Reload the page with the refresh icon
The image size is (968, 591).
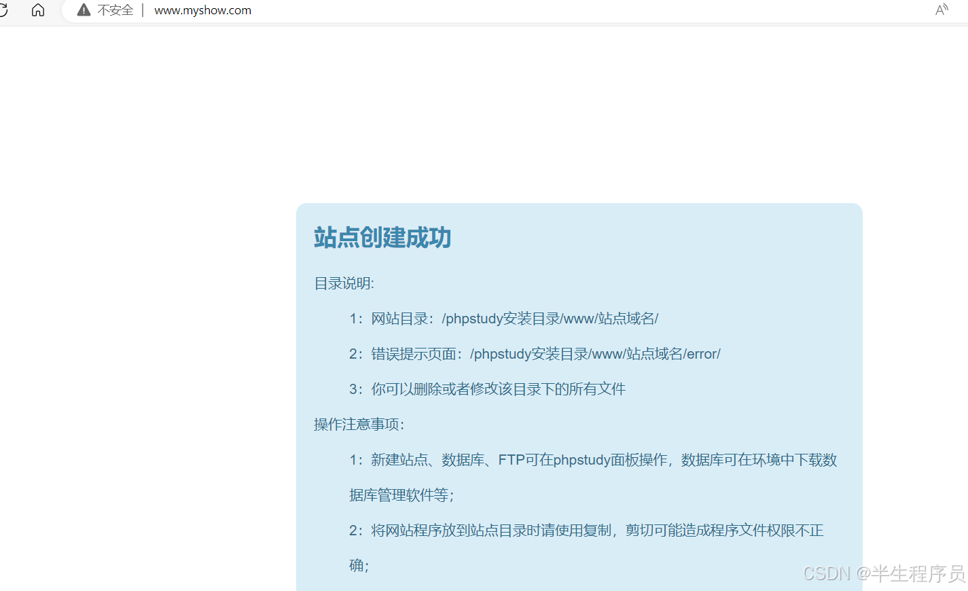coord(3,10)
